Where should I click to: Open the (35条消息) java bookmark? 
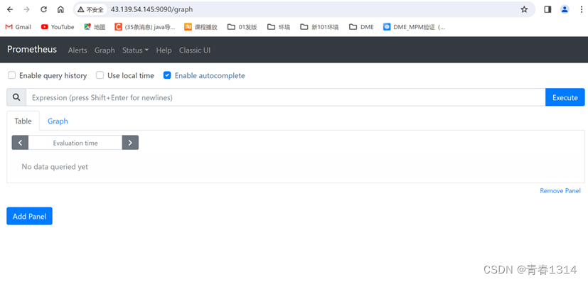pyautogui.click(x=145, y=27)
